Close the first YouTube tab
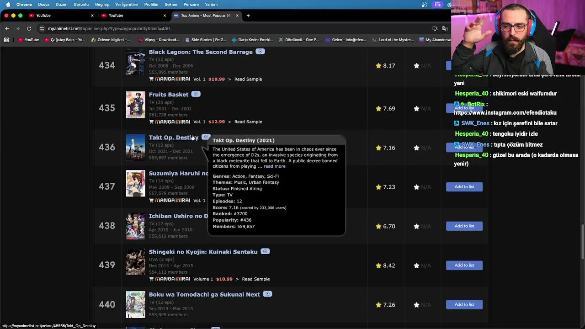 [x=92, y=16]
